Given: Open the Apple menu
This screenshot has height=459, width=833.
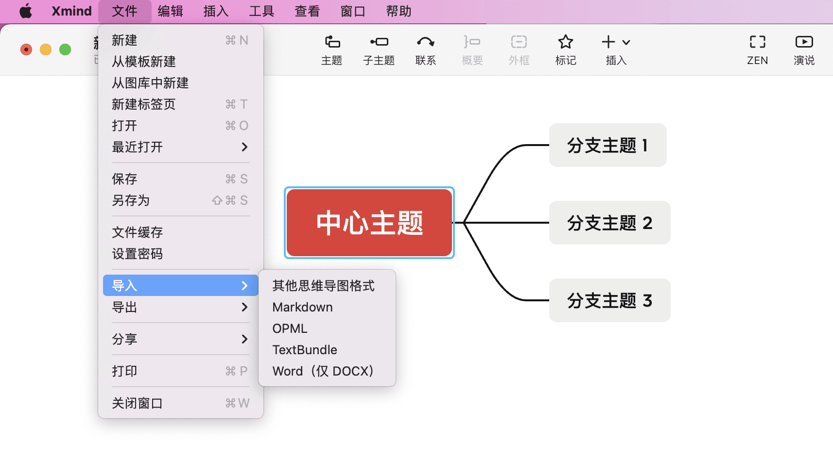Looking at the screenshot, I should click(26, 11).
